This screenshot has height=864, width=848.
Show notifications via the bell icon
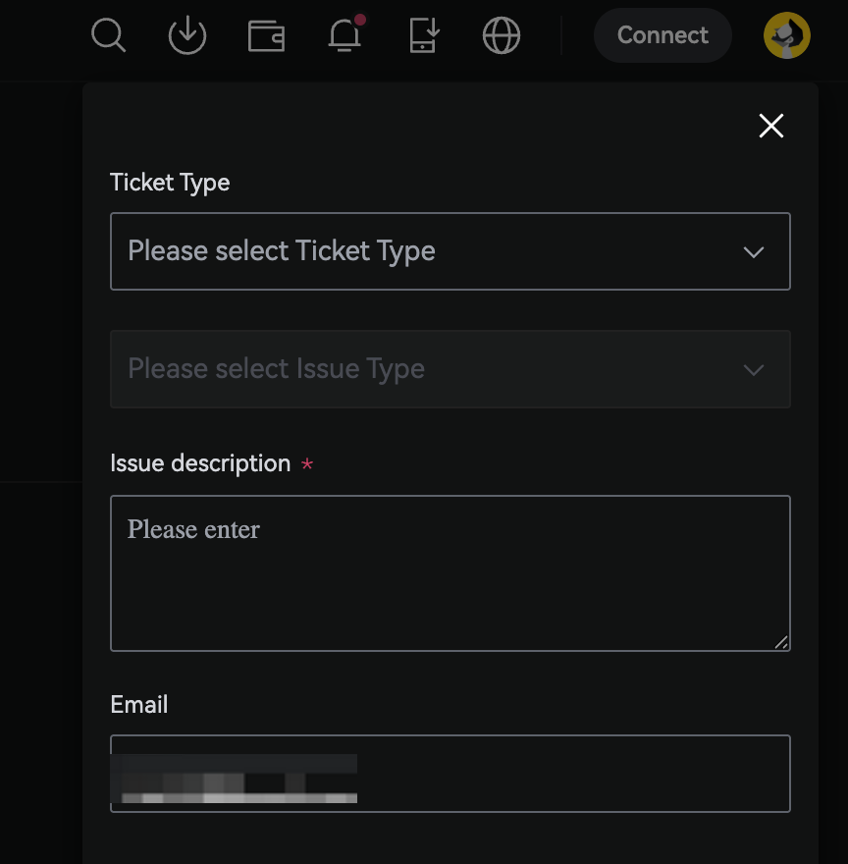[x=344, y=36]
